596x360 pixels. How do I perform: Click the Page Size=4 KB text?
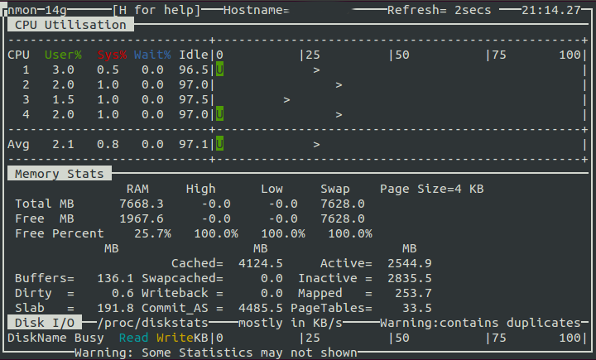click(431, 189)
